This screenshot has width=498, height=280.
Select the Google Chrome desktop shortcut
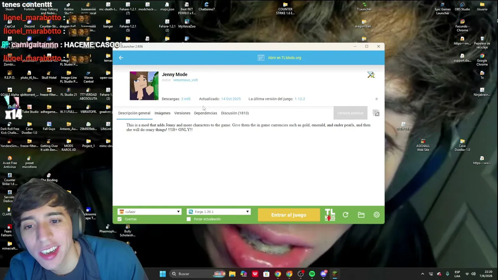[x=482, y=60]
